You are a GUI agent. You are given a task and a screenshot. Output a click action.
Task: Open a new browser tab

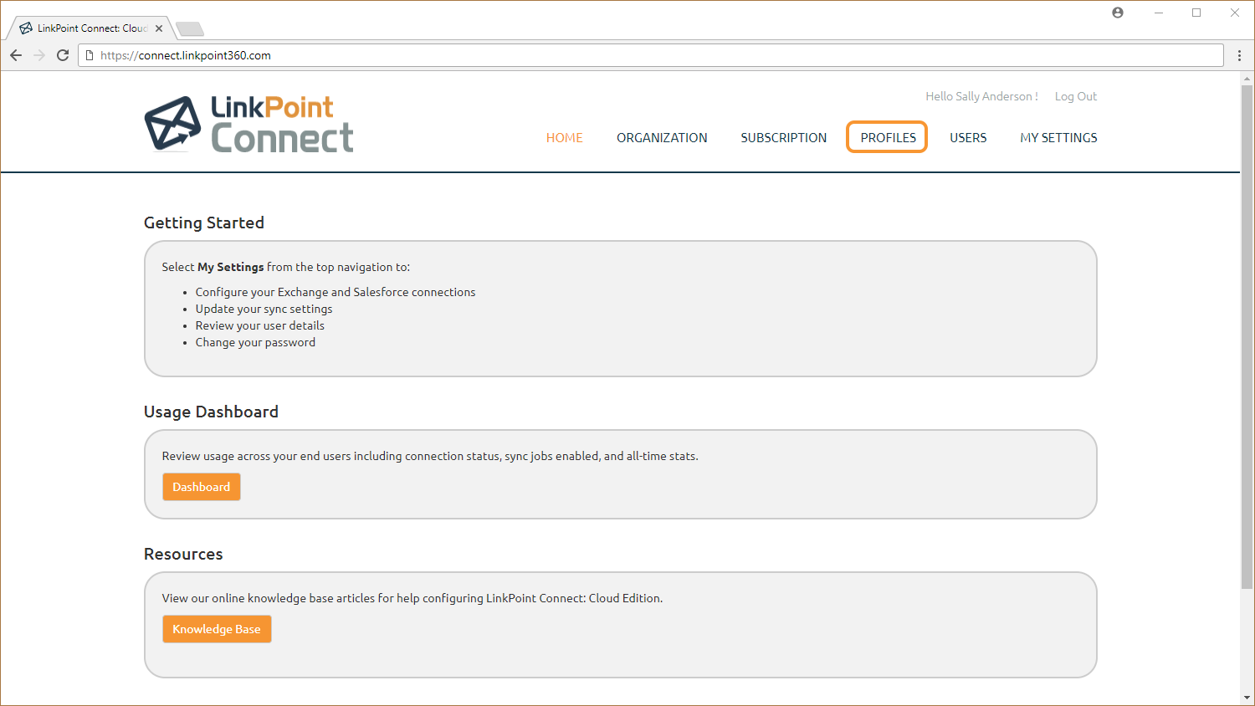(x=190, y=29)
